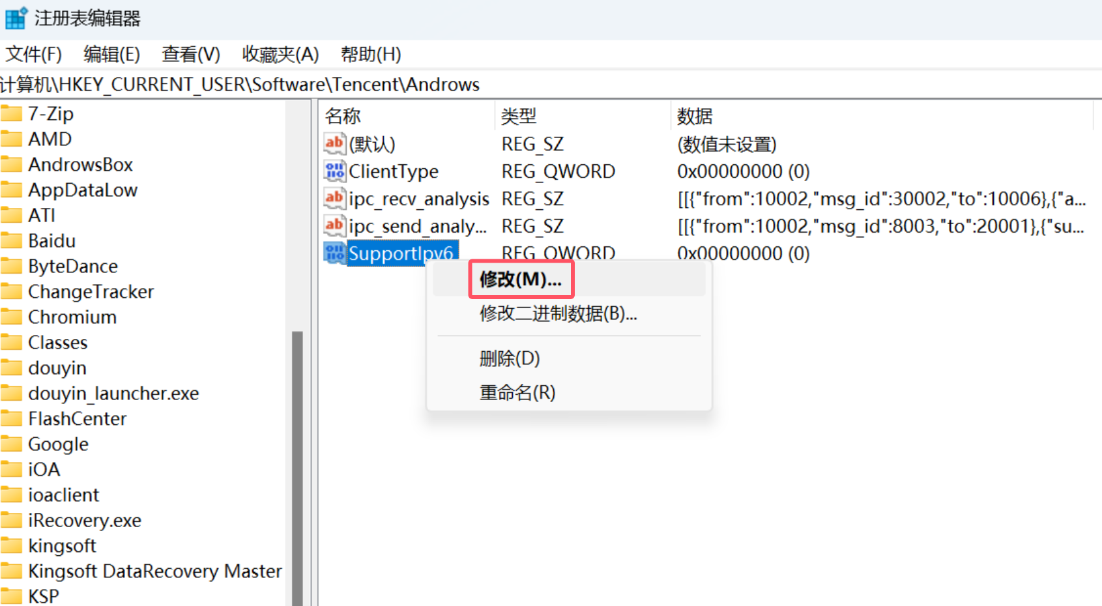Viewport: 1102px width, 606px height.
Task: Select the Chromium key label
Action: [72, 317]
